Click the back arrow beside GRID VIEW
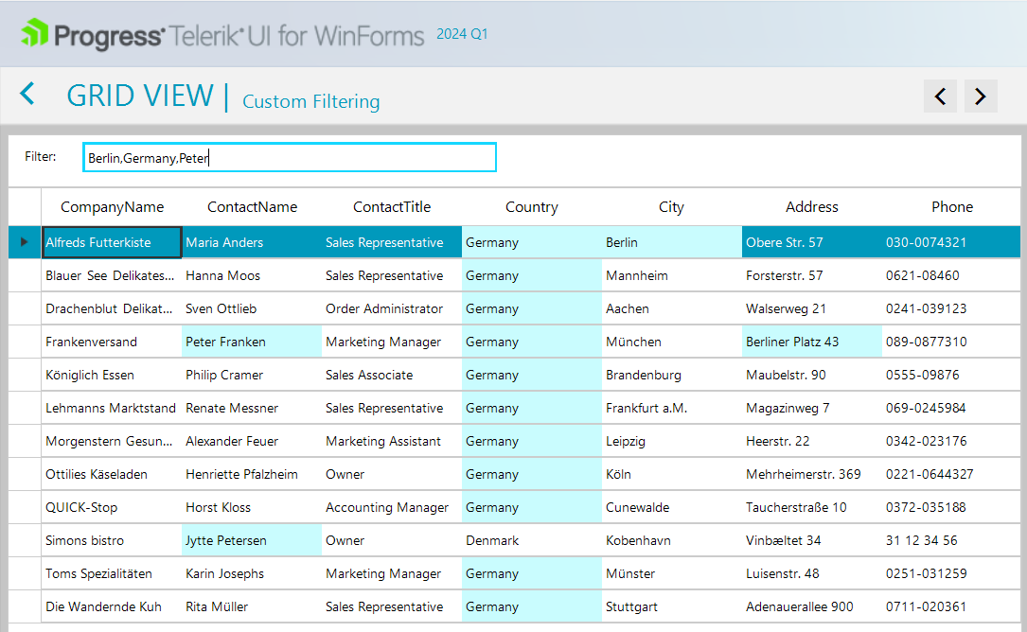 point(27,94)
